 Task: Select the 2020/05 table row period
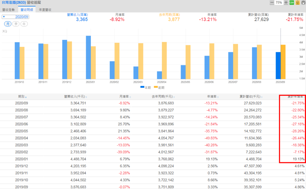pos(22,131)
